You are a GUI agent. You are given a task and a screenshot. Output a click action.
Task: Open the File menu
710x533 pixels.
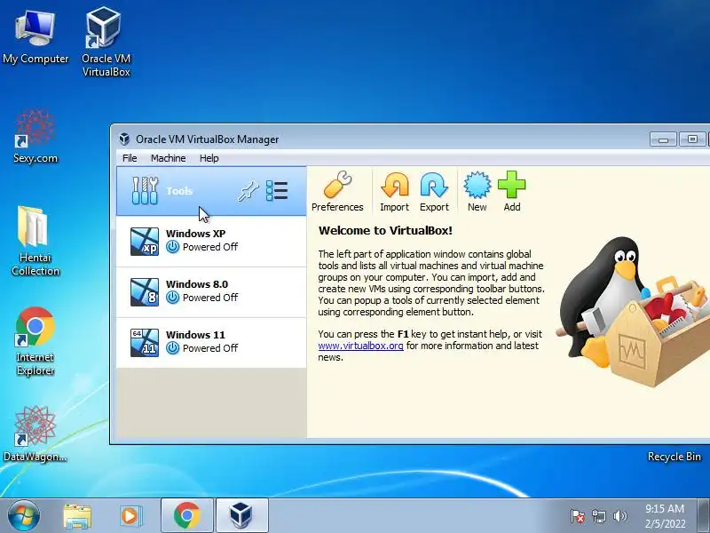[x=130, y=158]
